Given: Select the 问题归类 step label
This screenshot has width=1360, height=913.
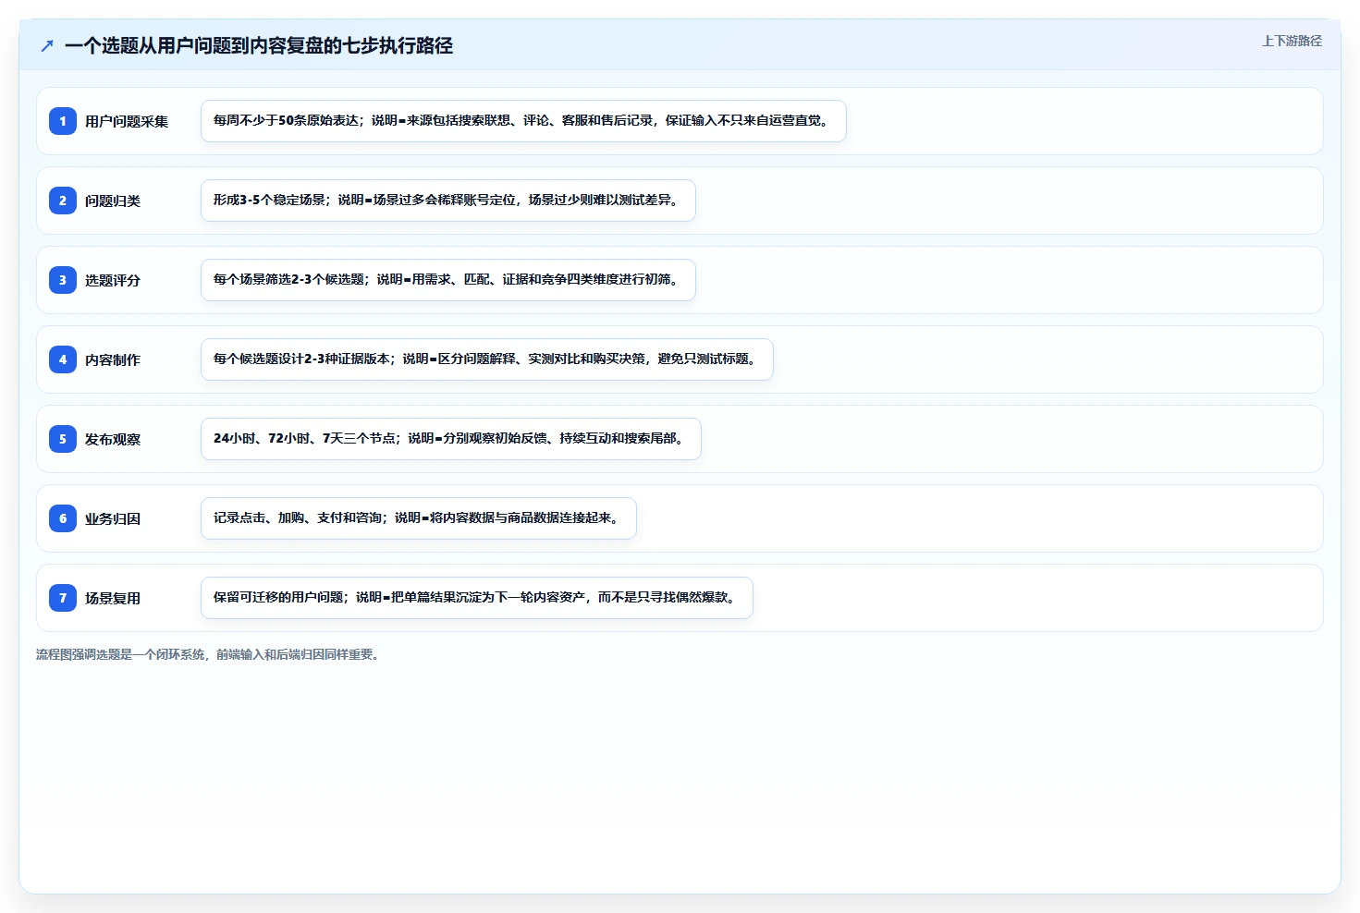Looking at the screenshot, I should coord(113,201).
